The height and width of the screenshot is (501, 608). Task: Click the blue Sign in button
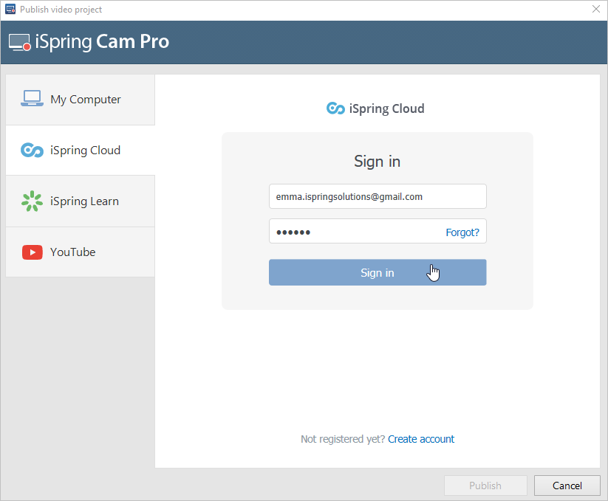[x=378, y=272]
